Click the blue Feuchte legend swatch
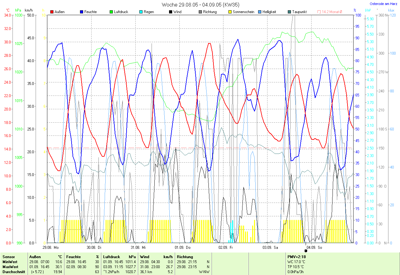This screenshot has width=400, height=275. coord(82,12)
